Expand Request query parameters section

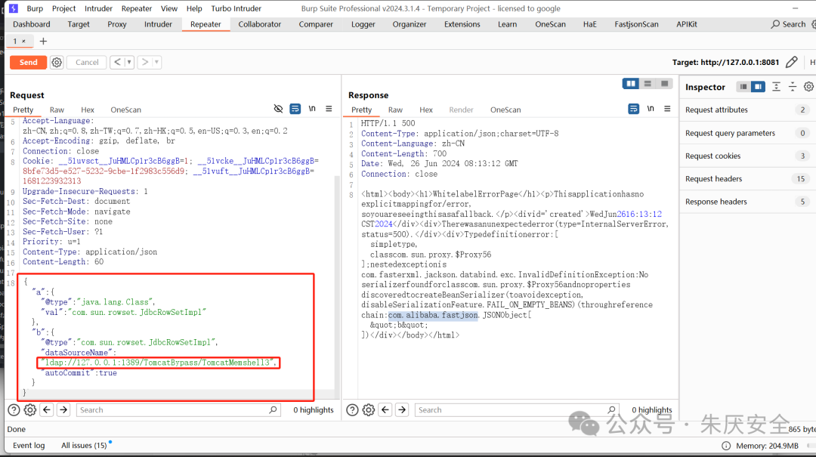pos(747,133)
